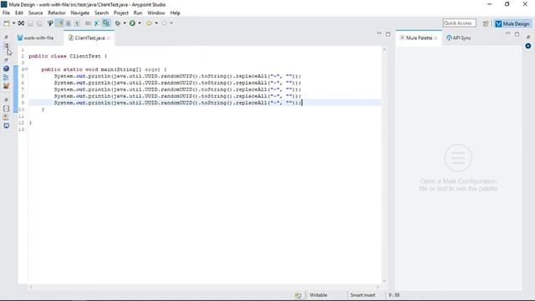Click the blue console icon in left sidebar

point(6,125)
